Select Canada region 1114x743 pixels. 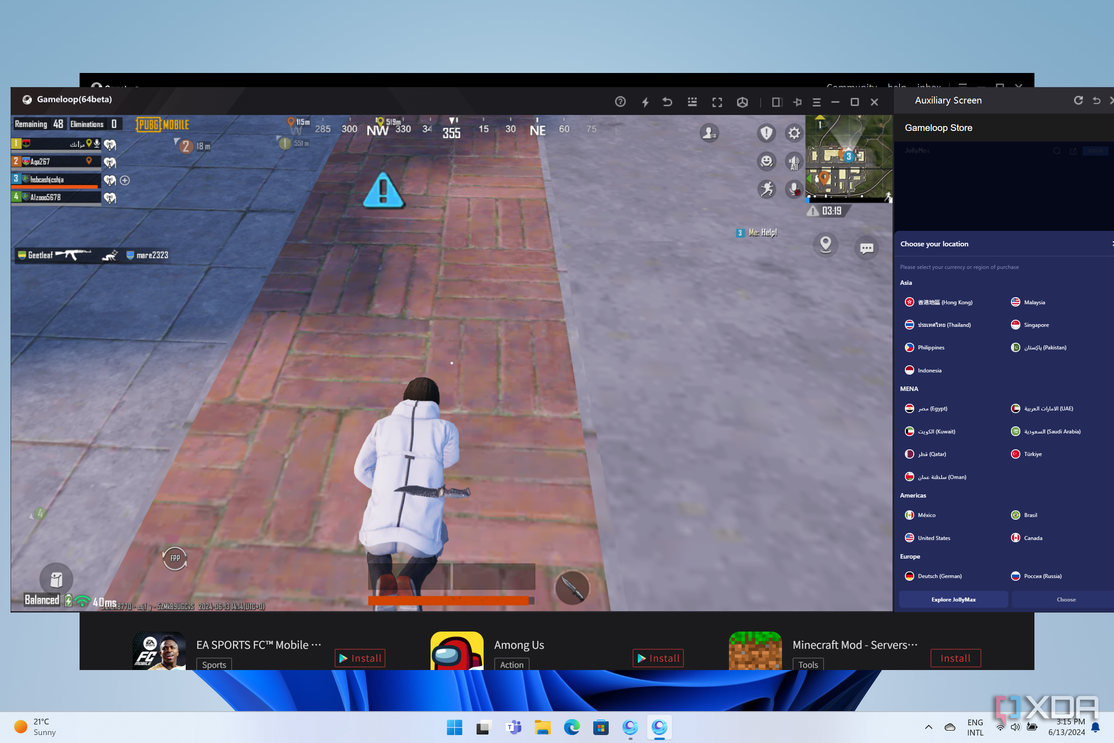click(x=1027, y=538)
